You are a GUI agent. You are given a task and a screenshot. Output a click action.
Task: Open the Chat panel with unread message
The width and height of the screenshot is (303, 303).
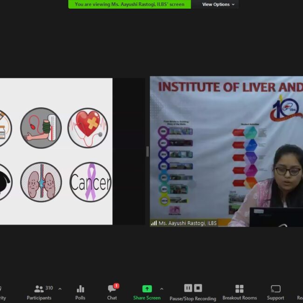[112, 292]
